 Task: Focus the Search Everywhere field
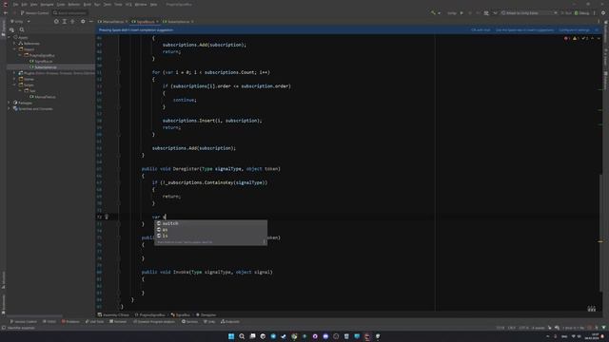pos(69,12)
